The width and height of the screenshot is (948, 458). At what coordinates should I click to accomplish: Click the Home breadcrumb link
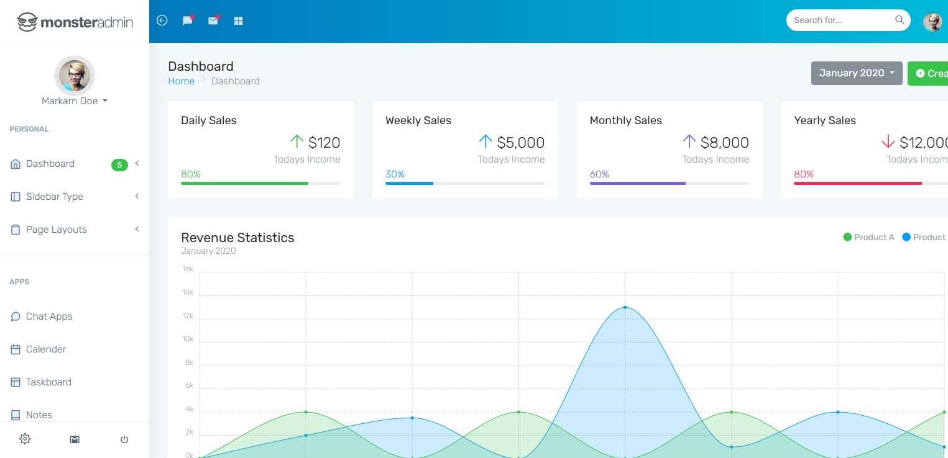[x=181, y=81]
